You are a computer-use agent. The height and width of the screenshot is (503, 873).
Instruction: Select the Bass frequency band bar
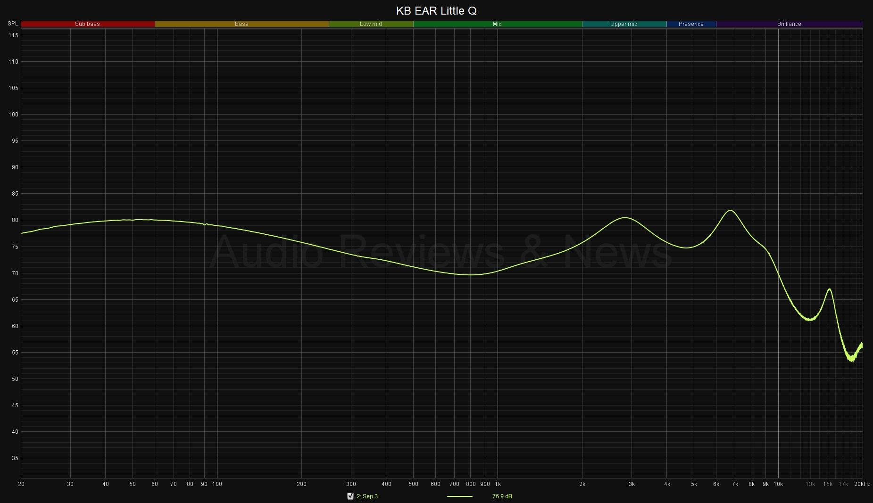coord(241,24)
